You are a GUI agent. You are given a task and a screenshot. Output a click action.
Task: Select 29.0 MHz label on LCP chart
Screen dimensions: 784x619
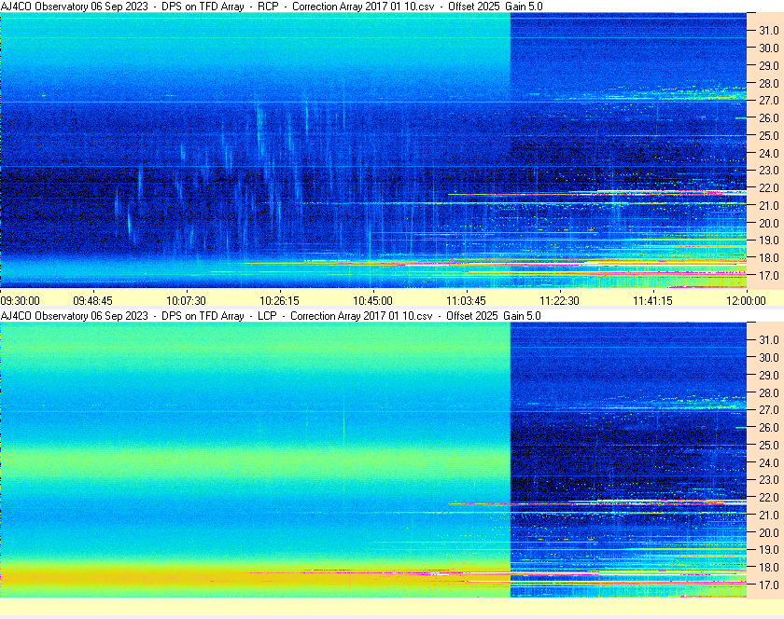[x=769, y=375]
